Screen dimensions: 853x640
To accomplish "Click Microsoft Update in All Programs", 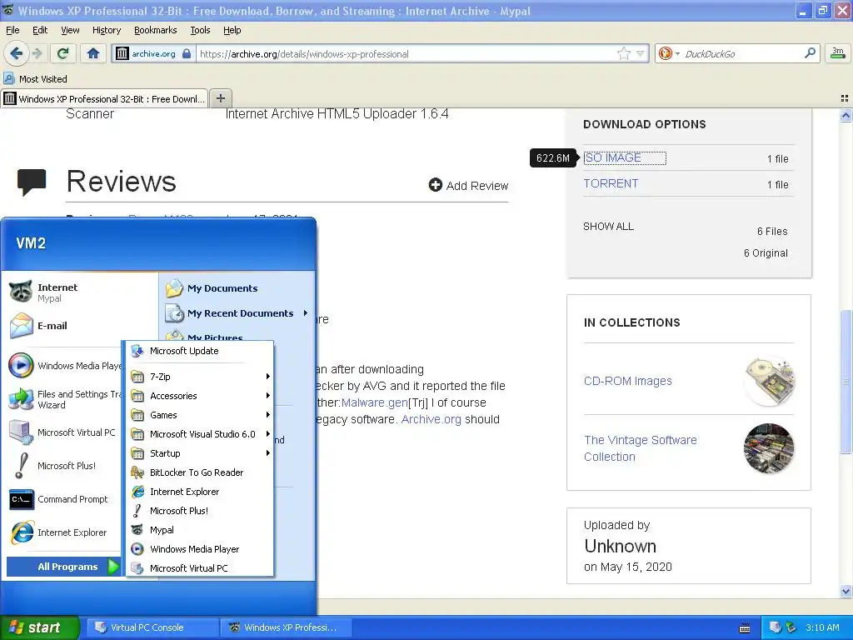I will (x=200, y=351).
